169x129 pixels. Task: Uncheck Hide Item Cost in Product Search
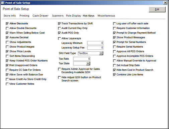click(114, 70)
